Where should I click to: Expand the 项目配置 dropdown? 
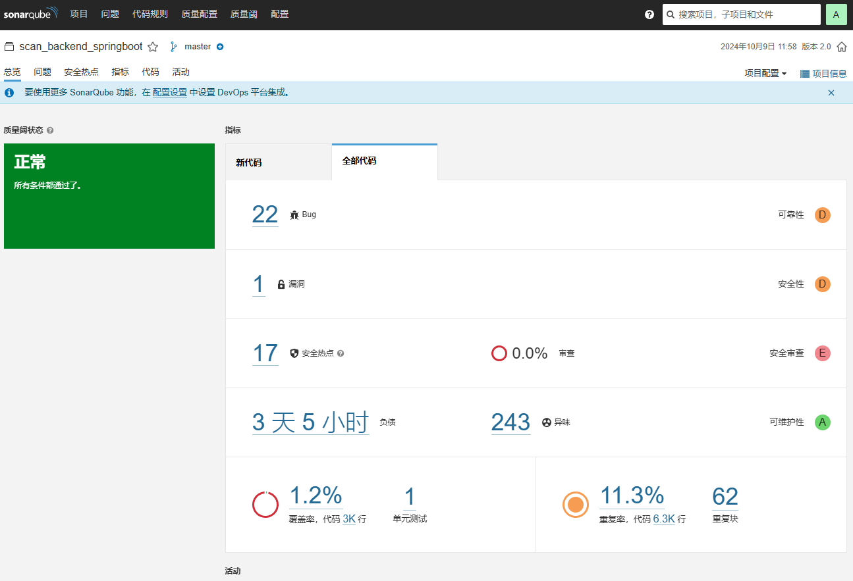pos(765,74)
